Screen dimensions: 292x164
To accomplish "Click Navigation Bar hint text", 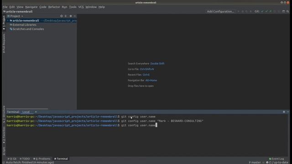I will pos(142,80).
